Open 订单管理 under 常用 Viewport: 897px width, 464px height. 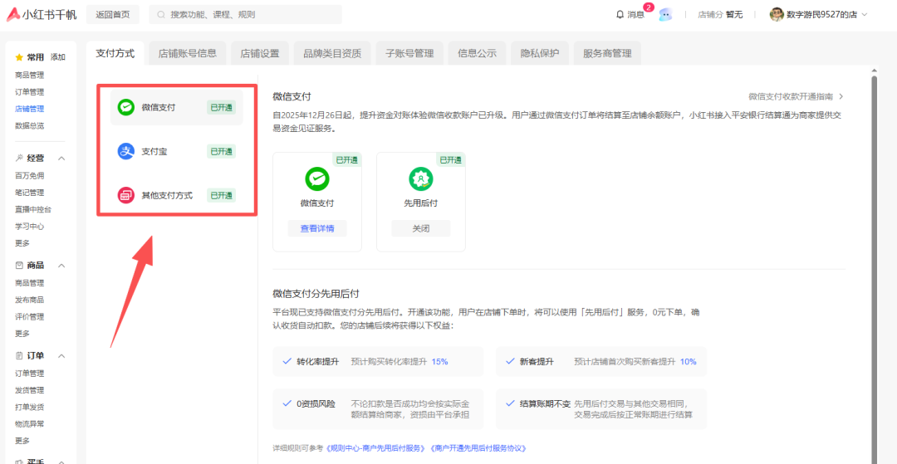click(x=30, y=91)
